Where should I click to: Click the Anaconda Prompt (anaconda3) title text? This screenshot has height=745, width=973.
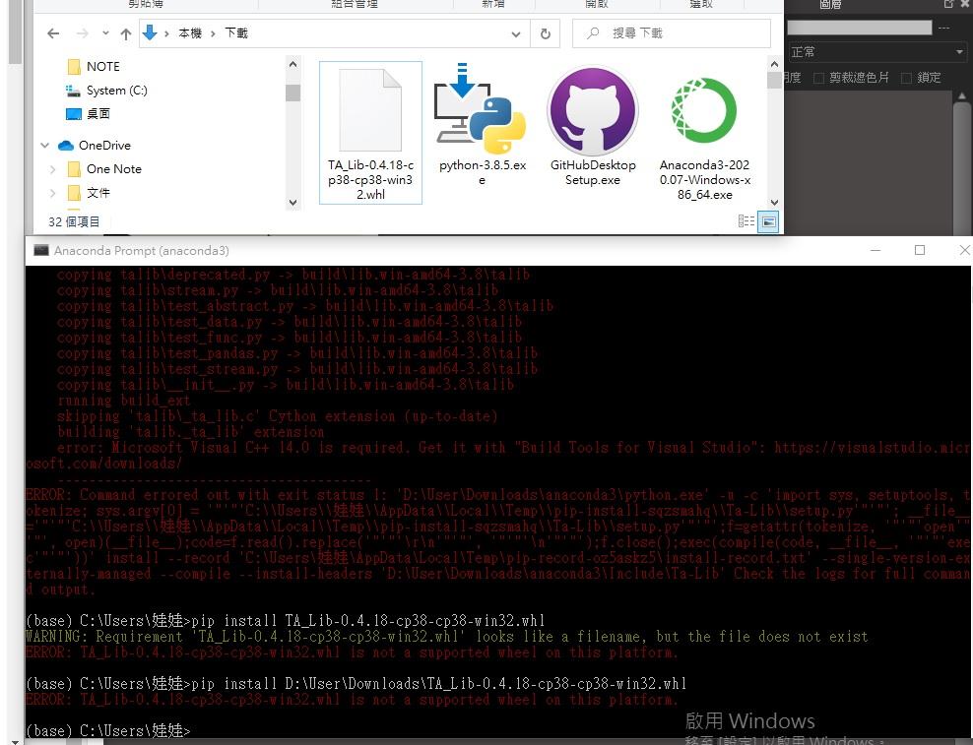tap(142, 251)
